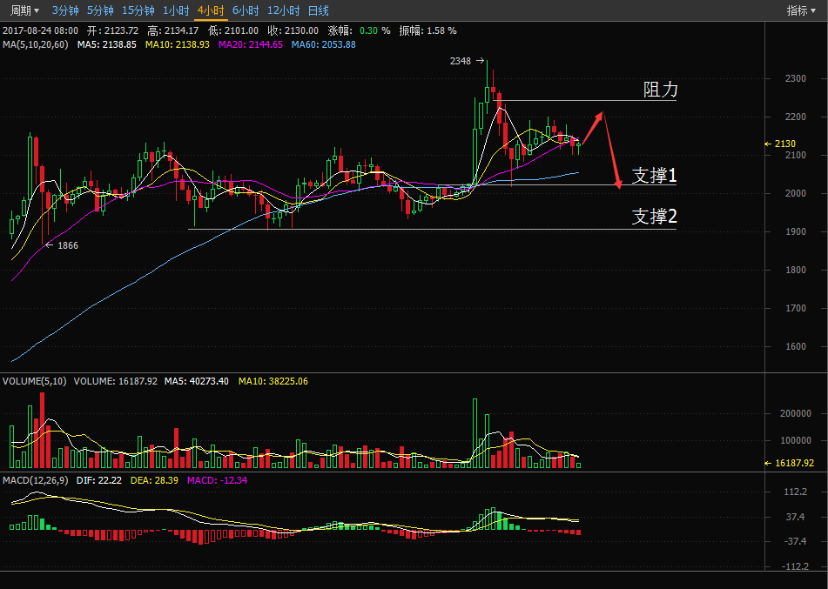
Task: Open the 日线 daily chart
Action: click(x=319, y=10)
